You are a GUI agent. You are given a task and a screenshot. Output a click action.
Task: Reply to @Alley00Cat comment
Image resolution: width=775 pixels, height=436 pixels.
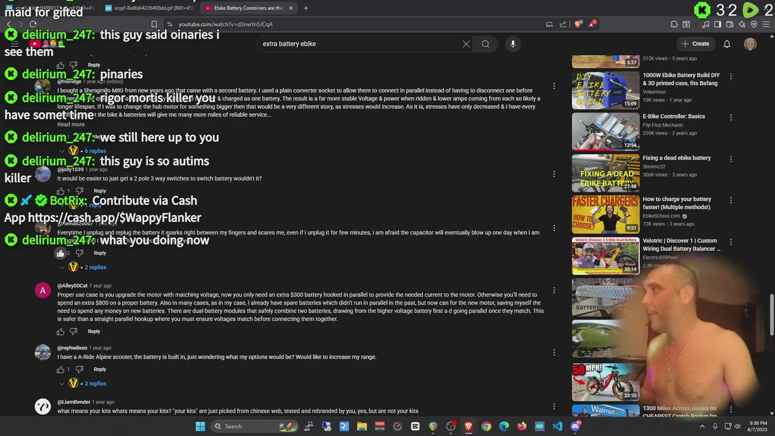94,331
